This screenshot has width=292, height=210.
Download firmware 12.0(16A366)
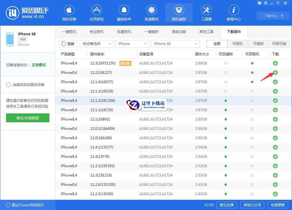pos(275,138)
